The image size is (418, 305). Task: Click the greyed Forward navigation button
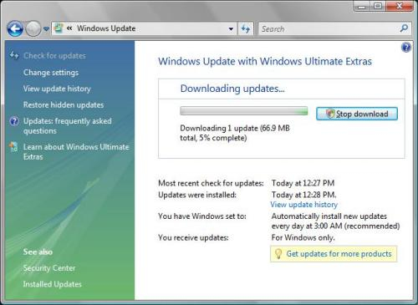33,28
